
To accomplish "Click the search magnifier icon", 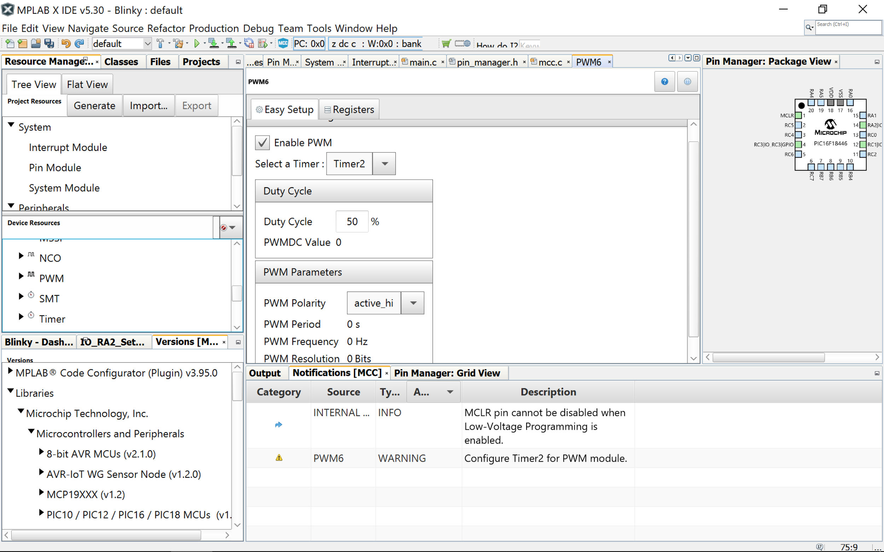I will [x=809, y=27].
